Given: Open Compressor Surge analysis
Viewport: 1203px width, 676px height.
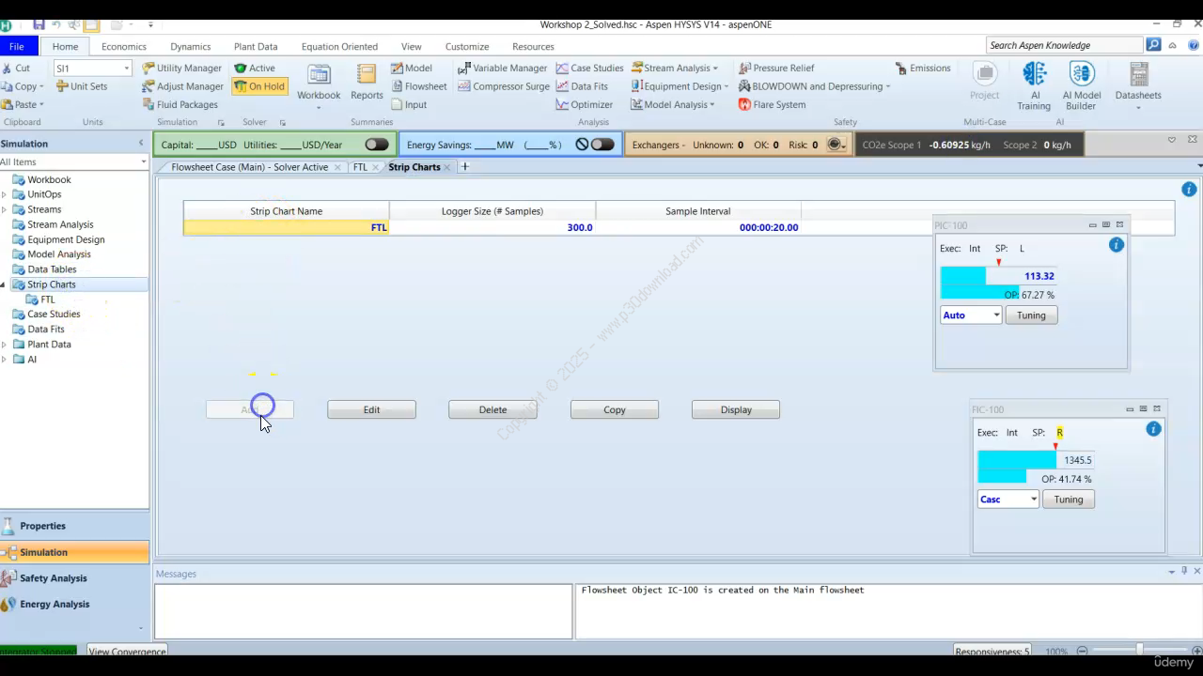Looking at the screenshot, I should [x=504, y=86].
